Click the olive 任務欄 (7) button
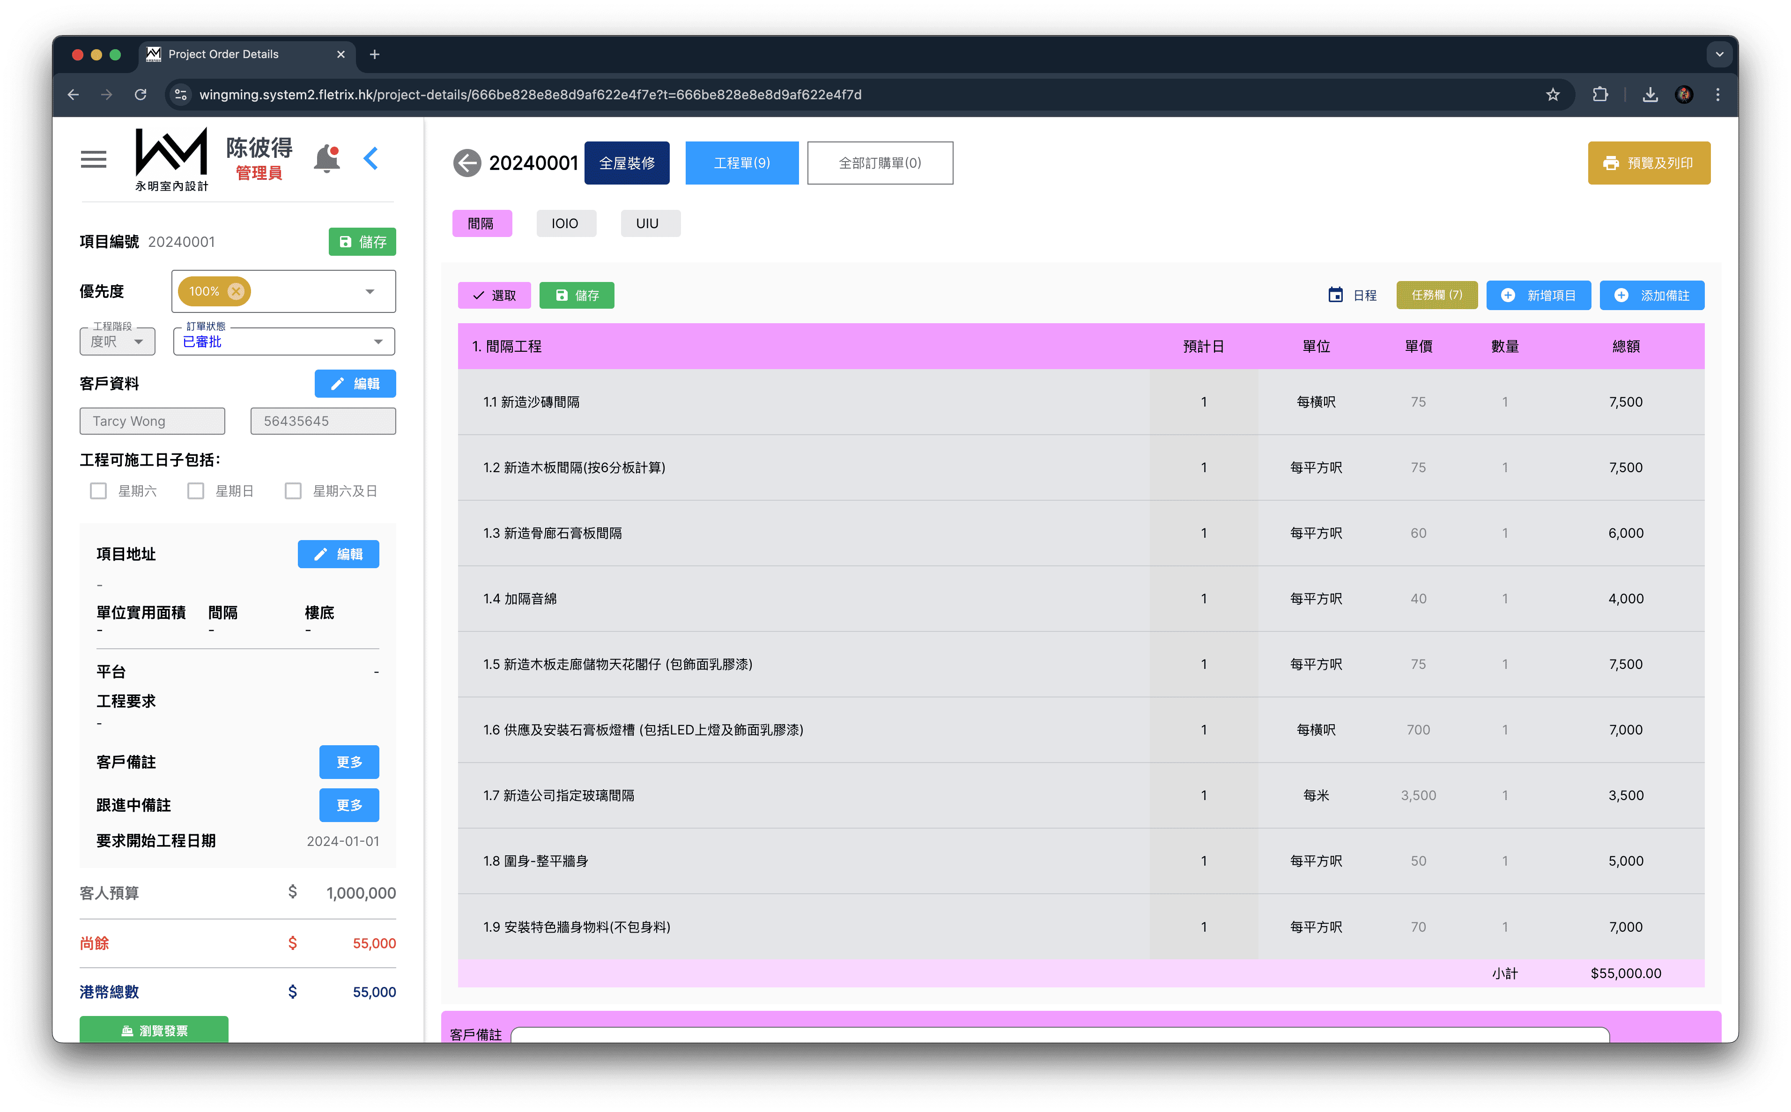Image resolution: width=1791 pixels, height=1112 pixels. [1436, 295]
